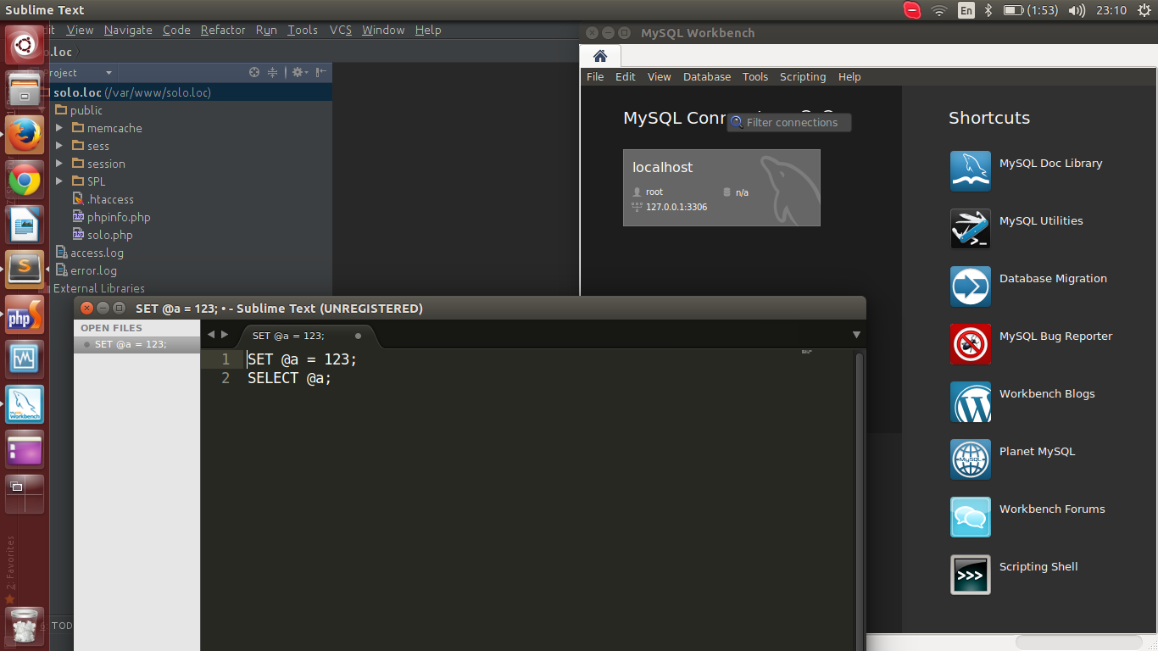Screen dimensions: 1158x651
Task: Open MySQL Workbench launcher icon
Action: coord(25,404)
